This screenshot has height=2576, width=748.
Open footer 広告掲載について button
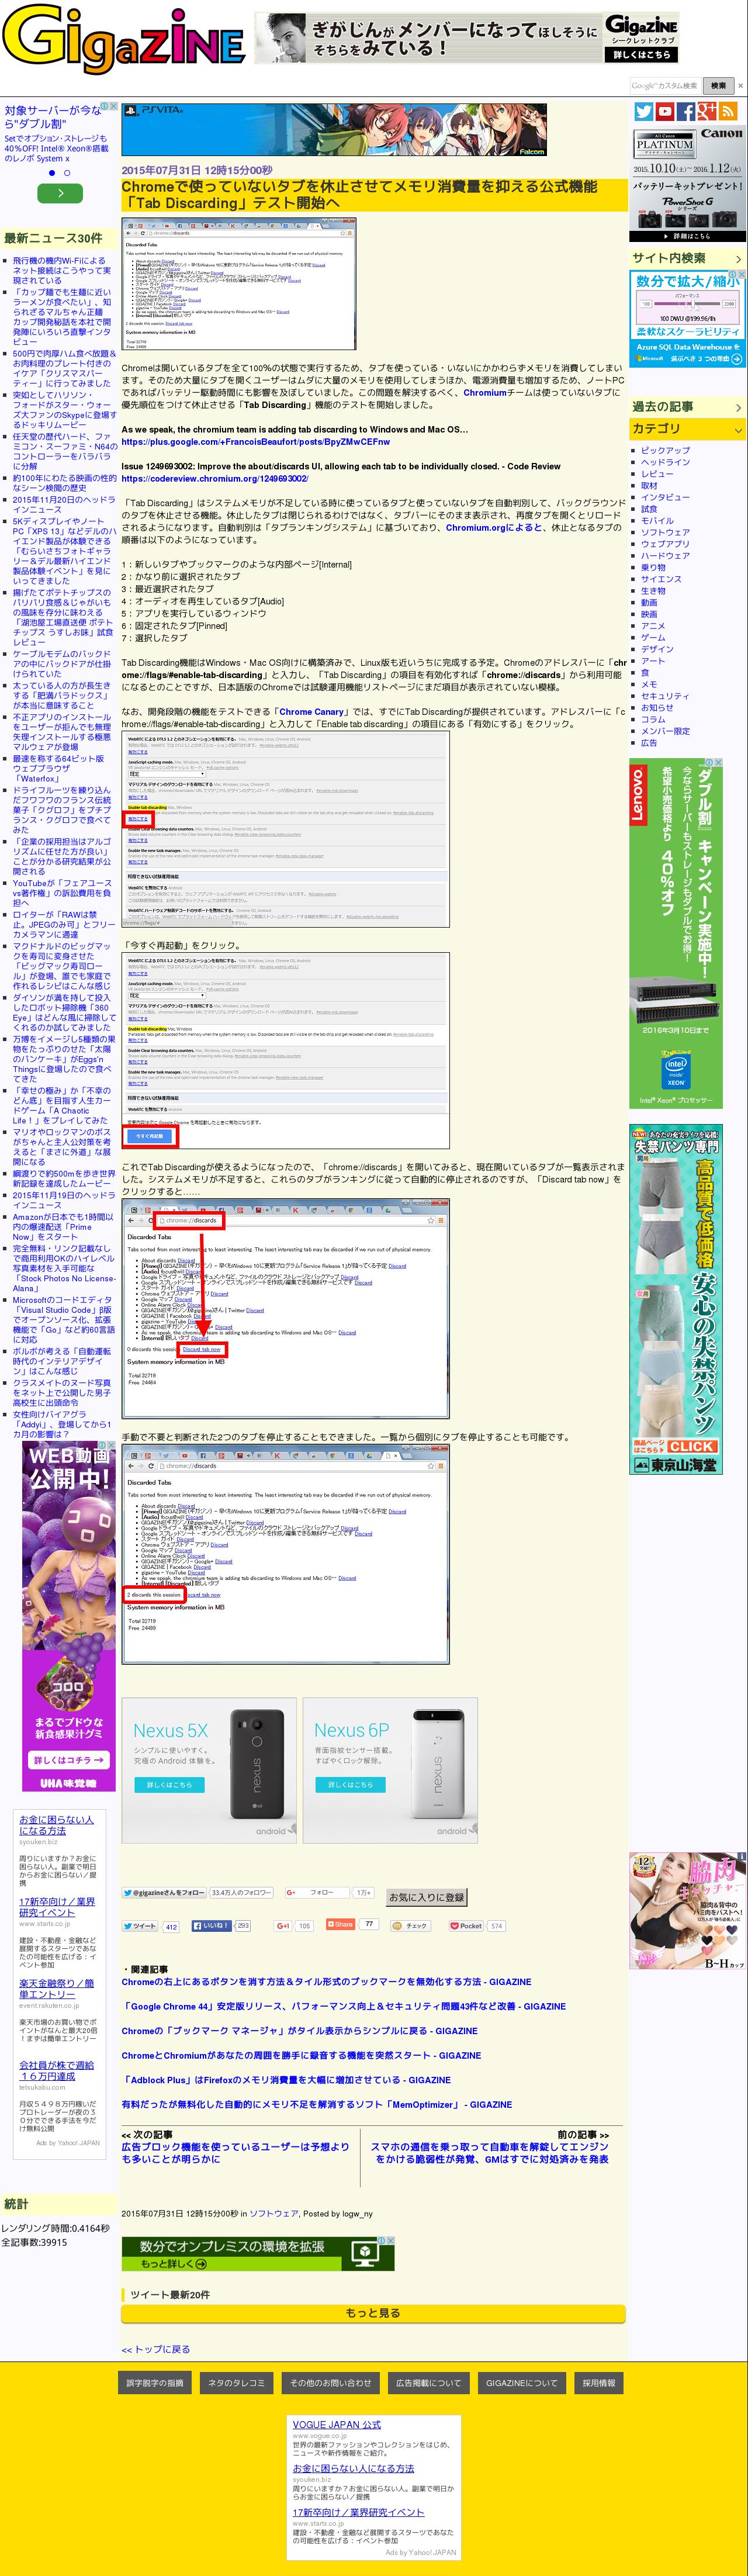pyautogui.click(x=428, y=2383)
